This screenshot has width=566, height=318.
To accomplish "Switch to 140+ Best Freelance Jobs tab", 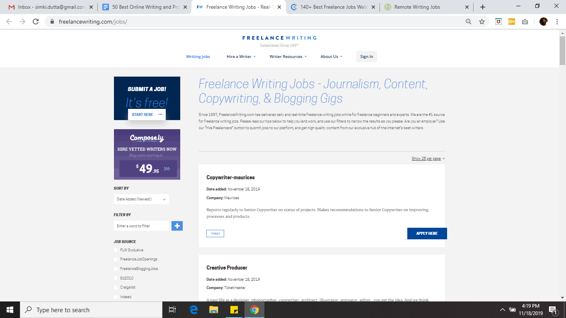I will [x=334, y=7].
